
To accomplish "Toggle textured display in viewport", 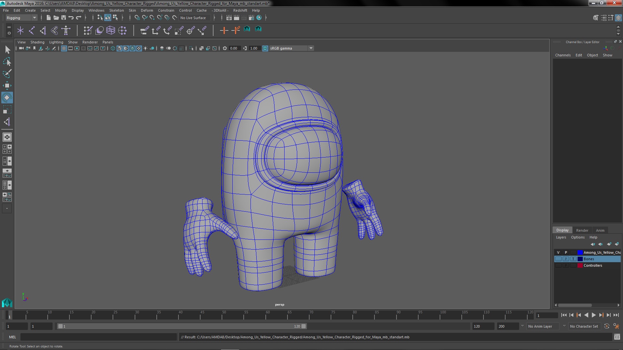I will click(x=139, y=48).
